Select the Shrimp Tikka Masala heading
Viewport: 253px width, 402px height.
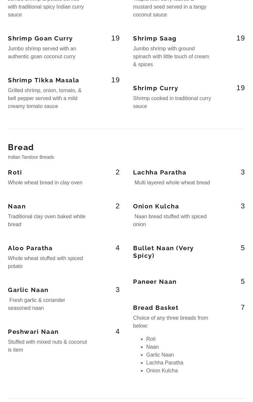tap(43, 80)
